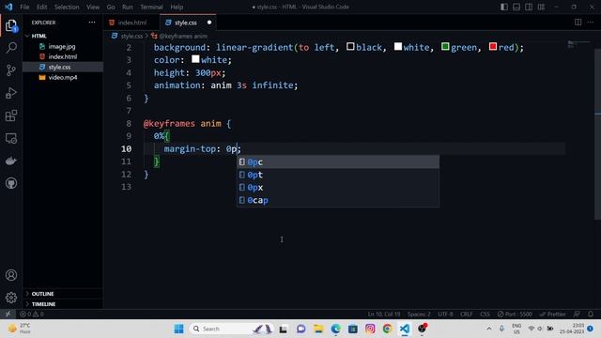Viewport: 601px width, 338px height.
Task: Split the editor to the right
Action: pos(578,23)
